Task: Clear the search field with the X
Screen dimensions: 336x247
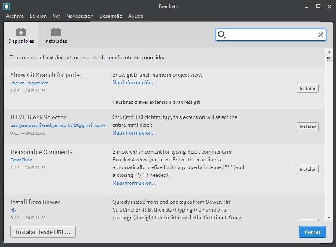Action: (x=320, y=35)
